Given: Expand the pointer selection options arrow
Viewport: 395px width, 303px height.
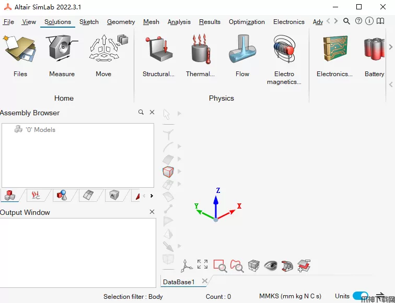Looking at the screenshot, I should 179,113.
